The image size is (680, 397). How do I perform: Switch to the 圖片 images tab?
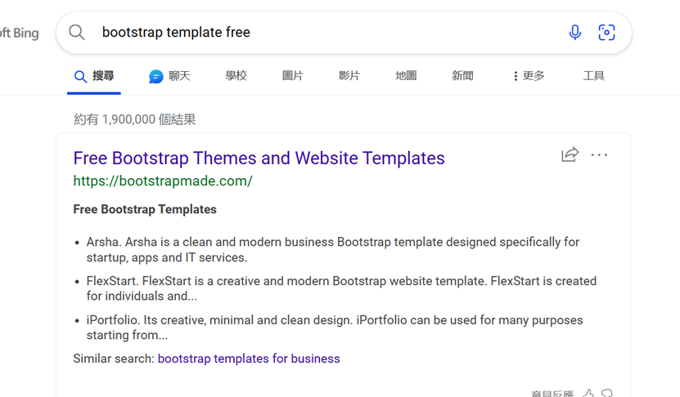293,76
